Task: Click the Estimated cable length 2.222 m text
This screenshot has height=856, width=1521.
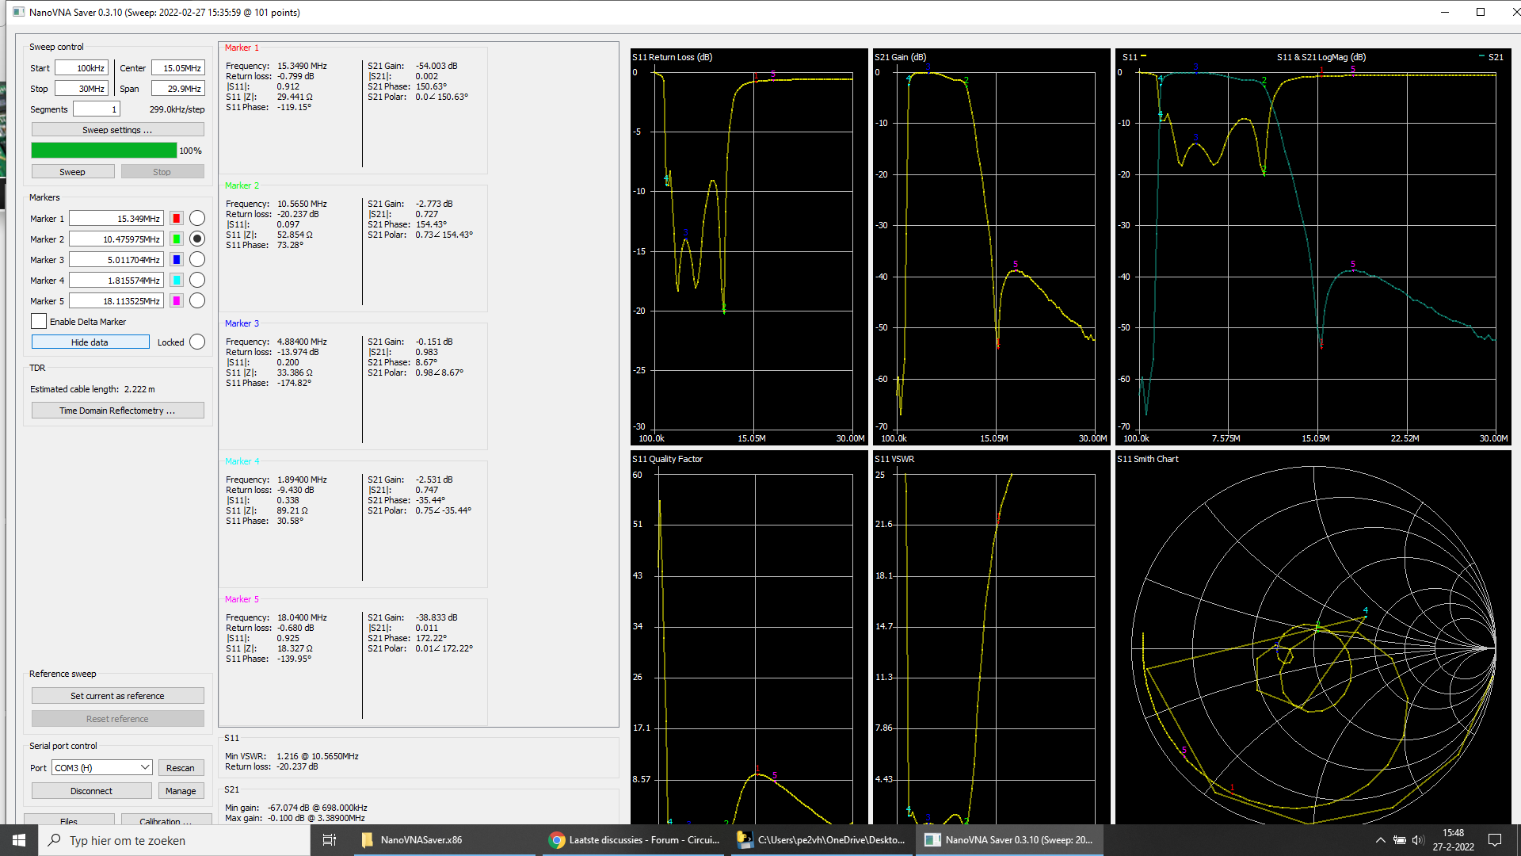Action: pos(93,389)
